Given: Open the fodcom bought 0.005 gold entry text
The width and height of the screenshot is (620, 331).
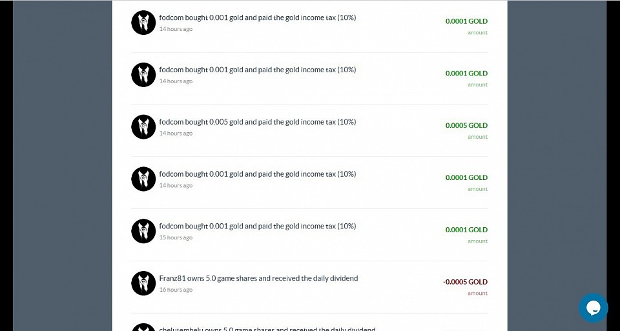Looking at the screenshot, I should (x=257, y=122).
